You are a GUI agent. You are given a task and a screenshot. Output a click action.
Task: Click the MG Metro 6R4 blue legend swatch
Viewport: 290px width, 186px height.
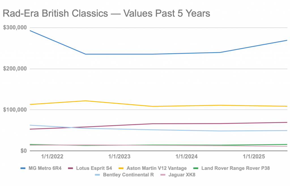(x=24, y=168)
